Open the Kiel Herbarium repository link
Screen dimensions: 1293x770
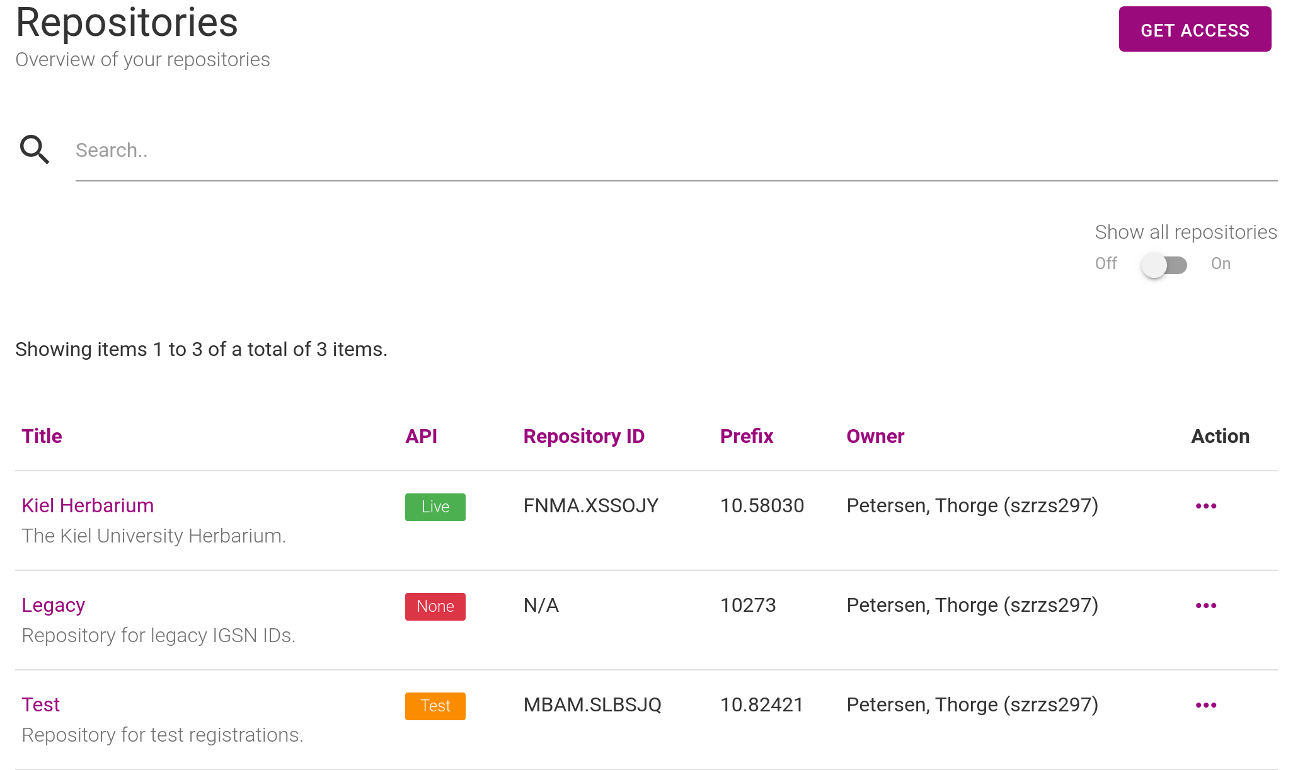click(x=87, y=504)
